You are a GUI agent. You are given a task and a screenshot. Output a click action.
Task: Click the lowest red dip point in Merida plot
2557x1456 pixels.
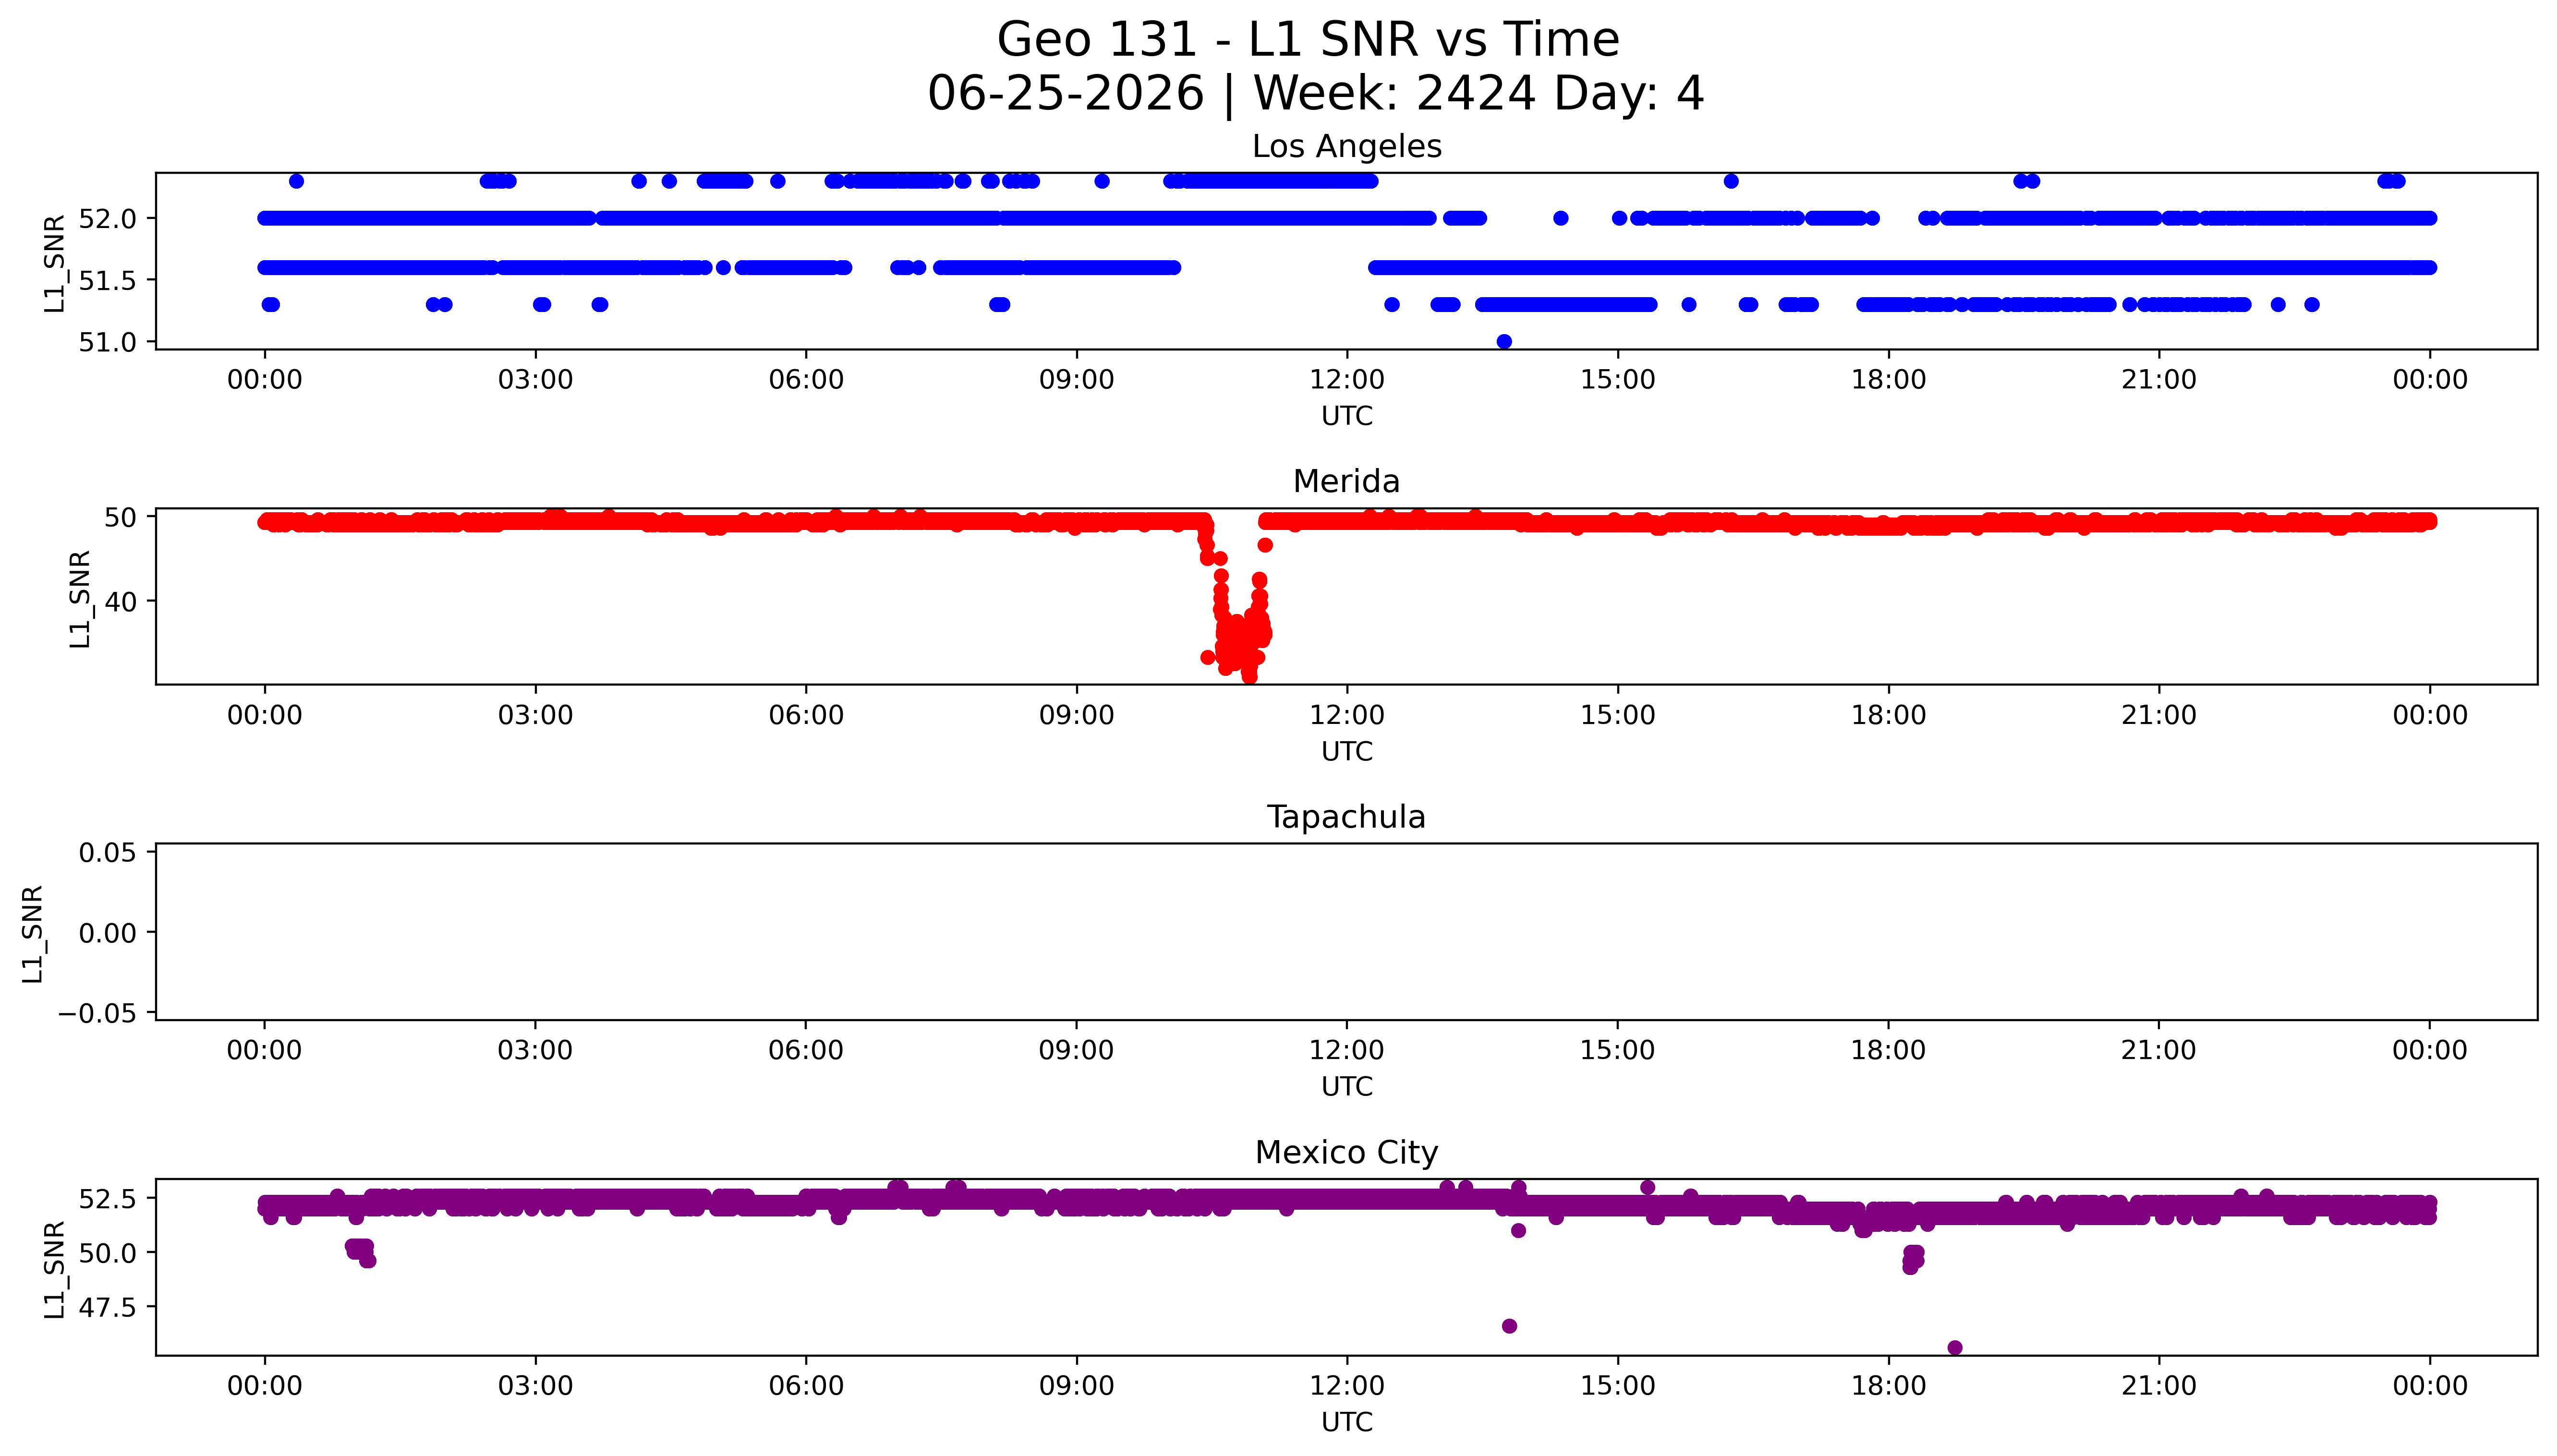click(1249, 676)
